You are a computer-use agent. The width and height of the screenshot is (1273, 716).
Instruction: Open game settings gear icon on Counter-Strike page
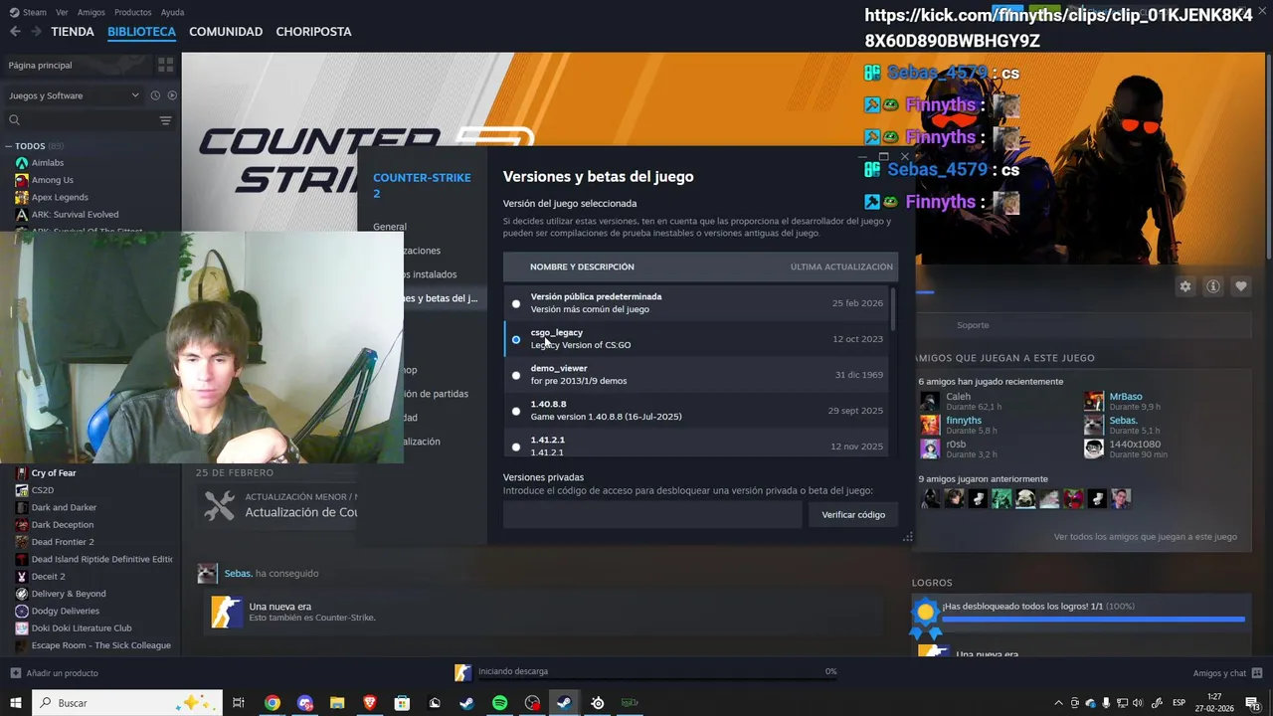[x=1185, y=286]
